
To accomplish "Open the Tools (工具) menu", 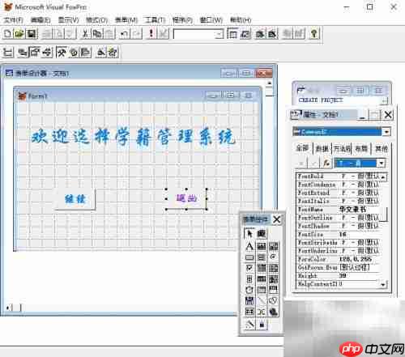I will pyautogui.click(x=155, y=20).
